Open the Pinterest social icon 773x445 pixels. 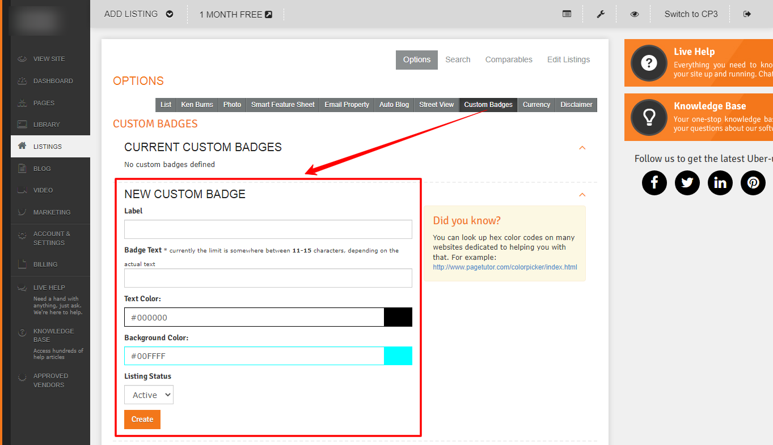tap(753, 183)
